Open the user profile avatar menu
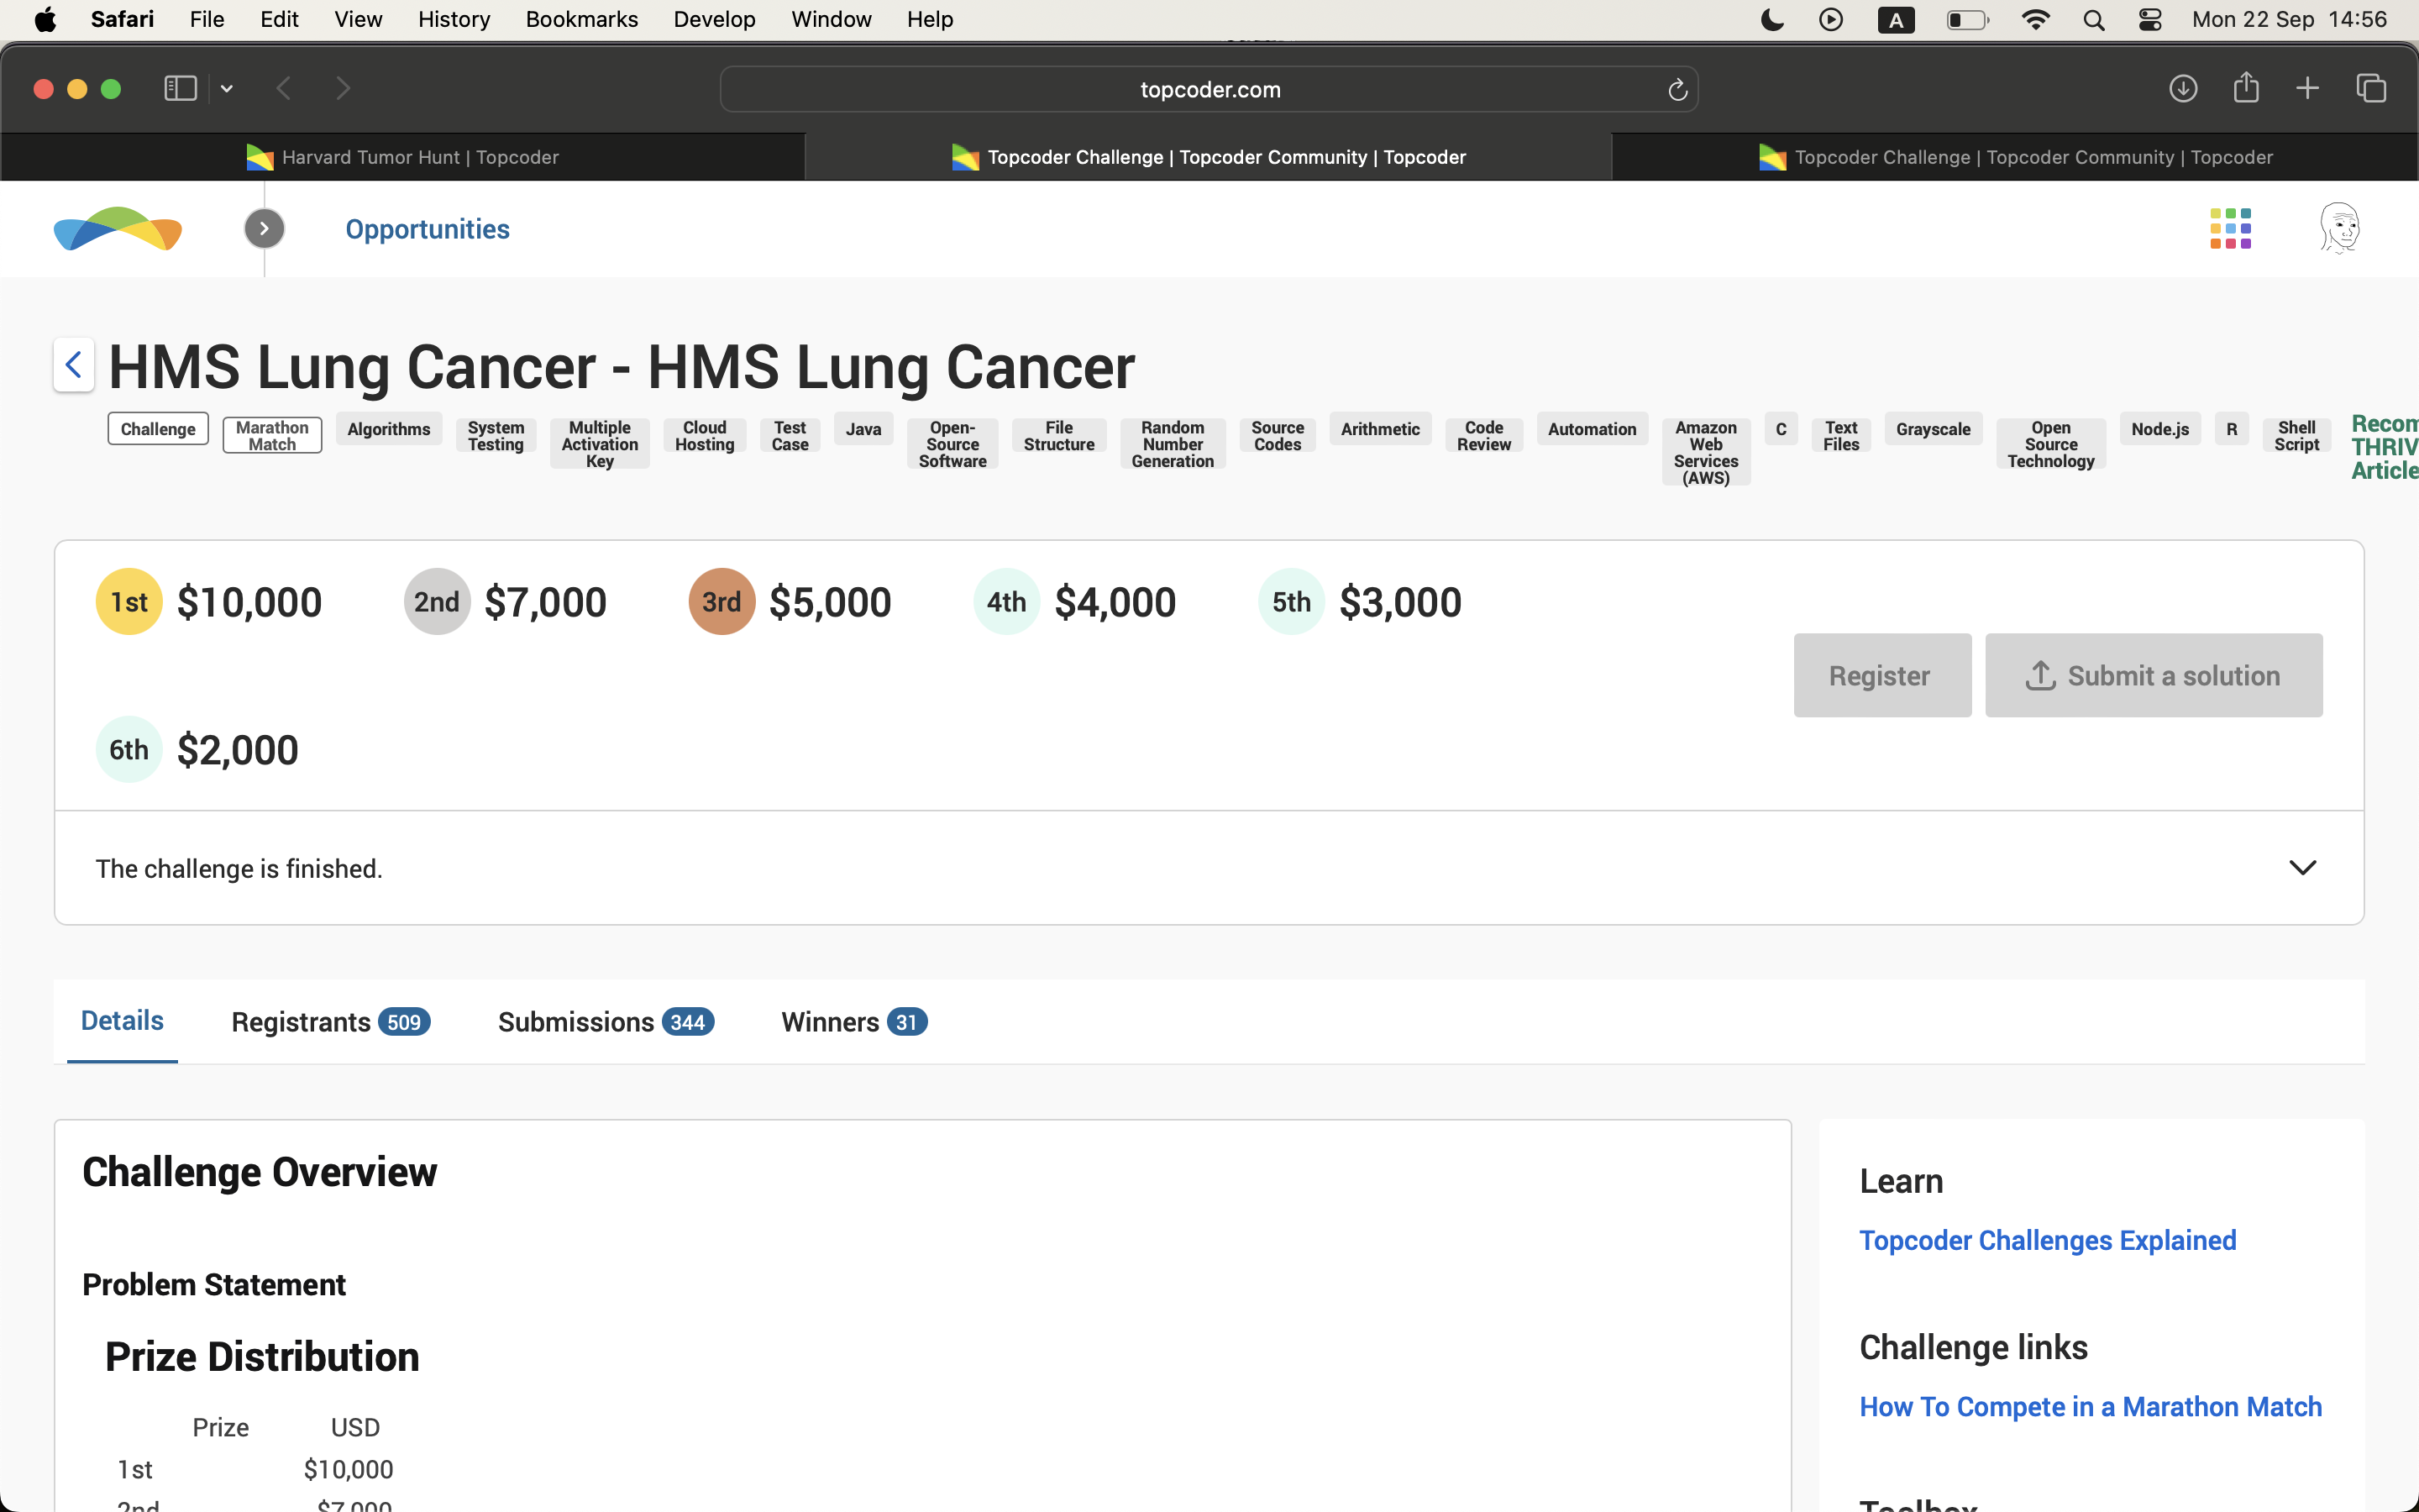The width and height of the screenshot is (2419, 1512). [x=2339, y=229]
